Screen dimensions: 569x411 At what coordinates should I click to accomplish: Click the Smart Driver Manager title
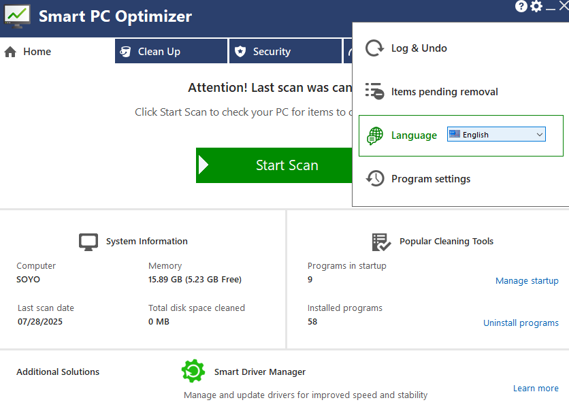tap(260, 372)
